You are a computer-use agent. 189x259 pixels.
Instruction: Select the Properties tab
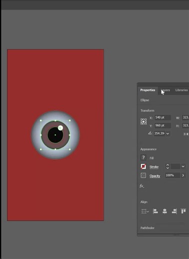point(148,90)
